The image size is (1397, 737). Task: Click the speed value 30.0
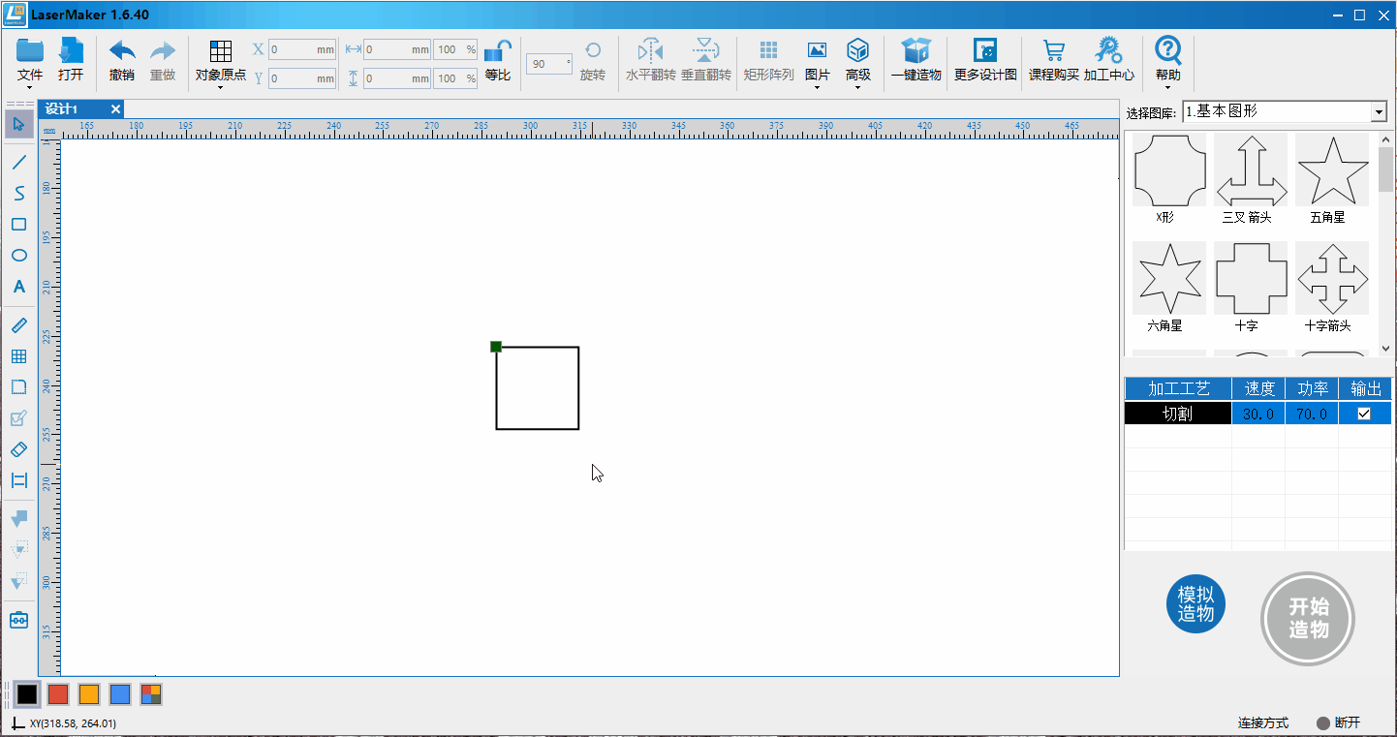click(x=1258, y=414)
